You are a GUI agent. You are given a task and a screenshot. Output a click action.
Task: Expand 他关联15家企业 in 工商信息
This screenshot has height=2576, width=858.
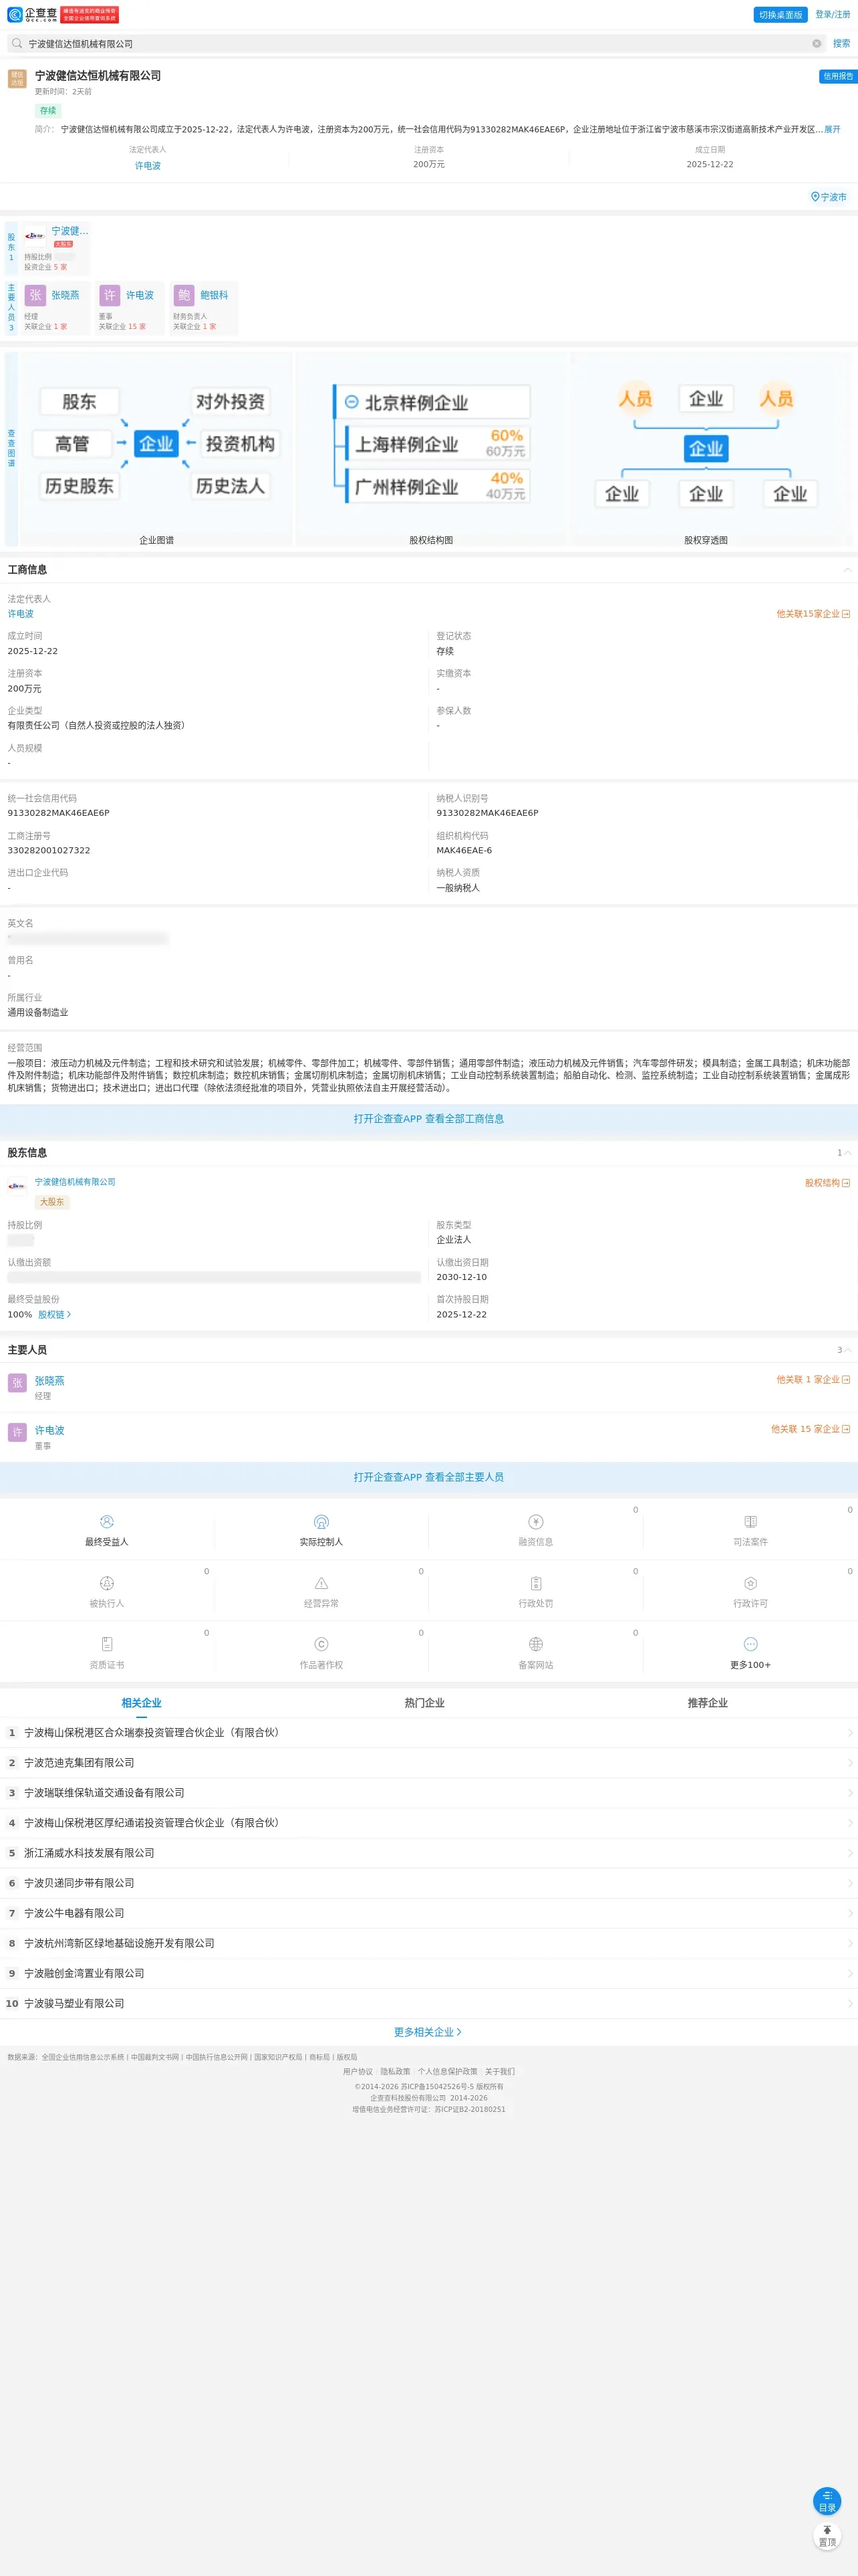814,614
